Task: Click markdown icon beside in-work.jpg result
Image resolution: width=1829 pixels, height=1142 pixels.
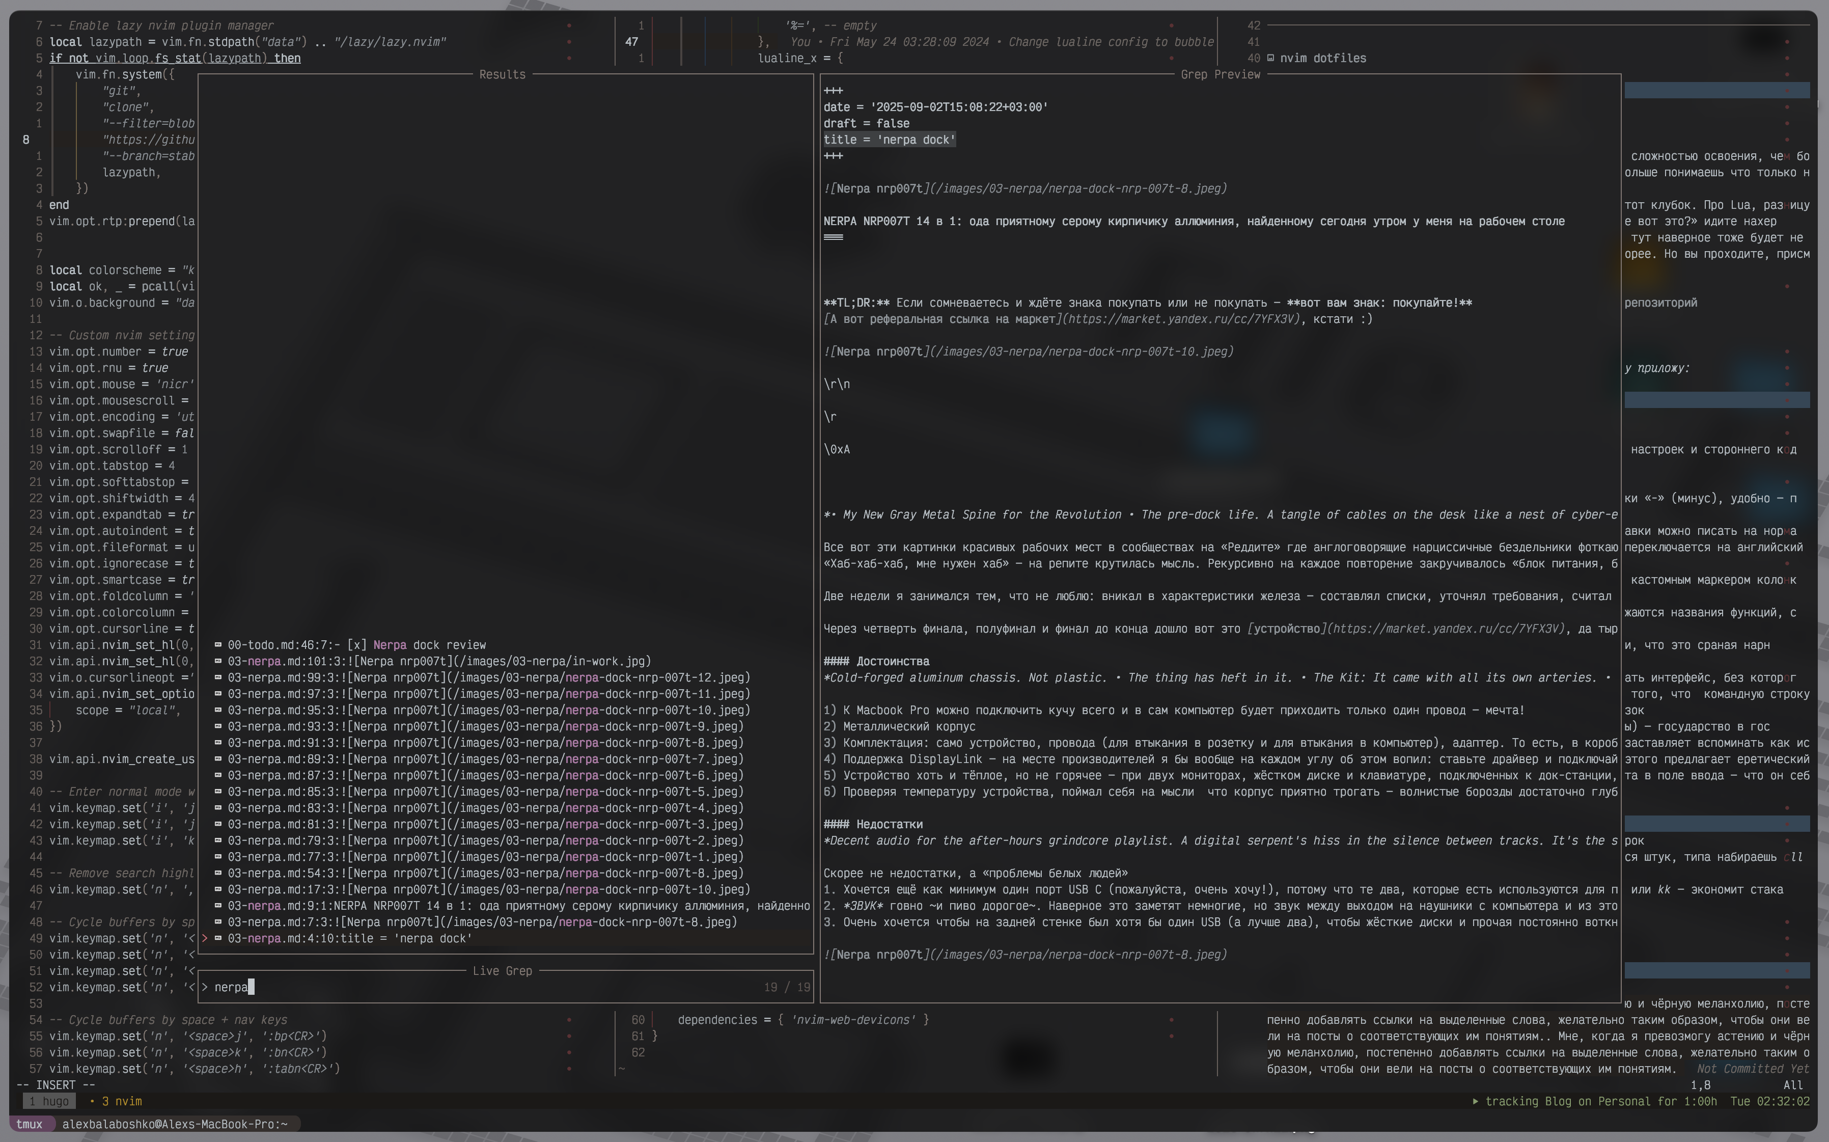Action: click(x=218, y=661)
